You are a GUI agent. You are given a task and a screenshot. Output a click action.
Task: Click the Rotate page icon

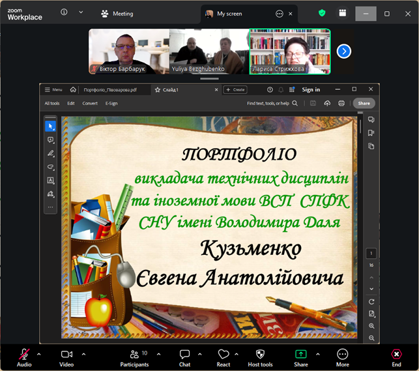click(x=371, y=301)
